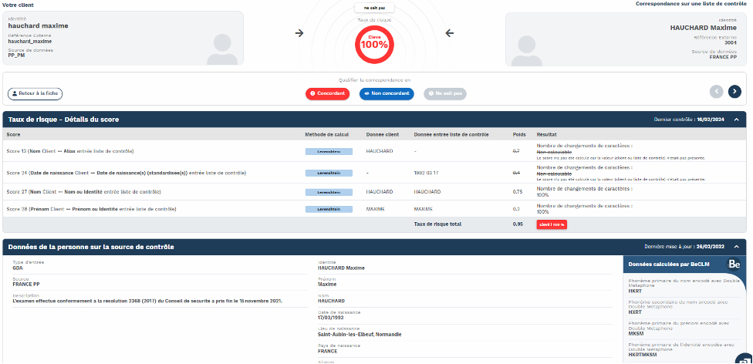Mark the match as Non concordant
The height and width of the screenshot is (364, 753).
point(387,93)
